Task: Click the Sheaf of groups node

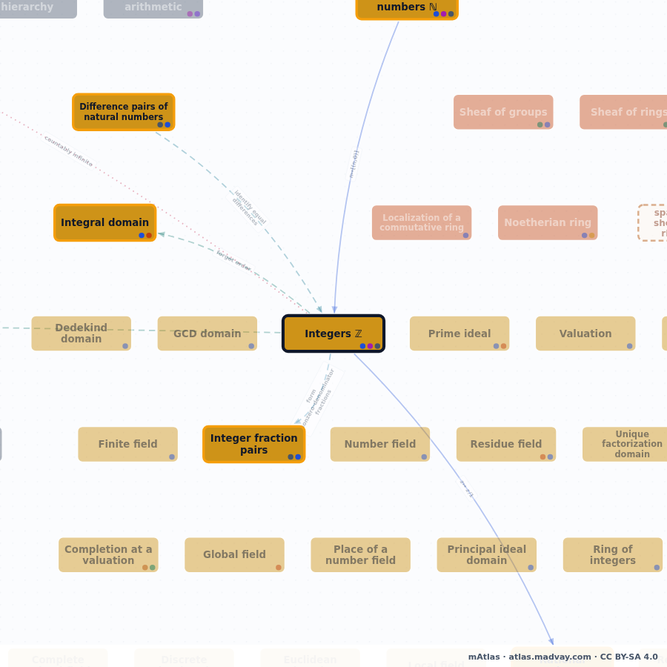Action: 503,112
